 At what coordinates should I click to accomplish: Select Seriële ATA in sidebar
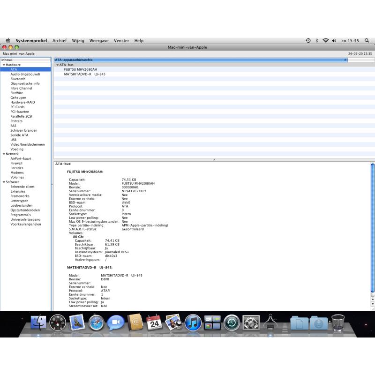[19, 135]
